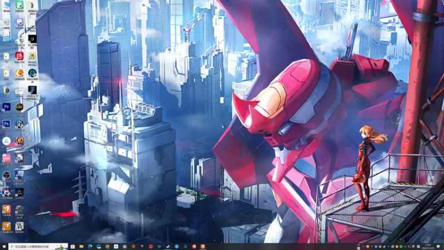Open Microsoft Edge from the taskbar
Screen dimensions: 444x250
click(90, 247)
